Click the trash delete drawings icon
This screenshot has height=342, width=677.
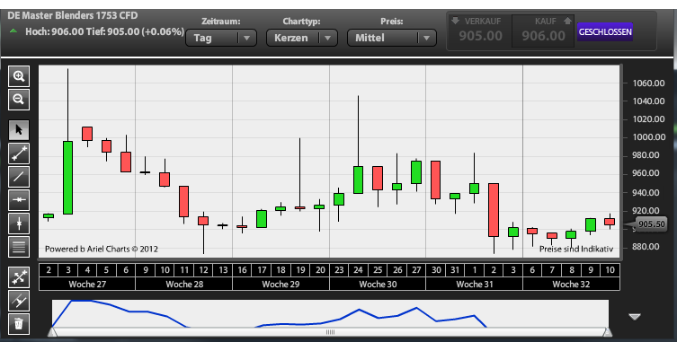coord(19,323)
